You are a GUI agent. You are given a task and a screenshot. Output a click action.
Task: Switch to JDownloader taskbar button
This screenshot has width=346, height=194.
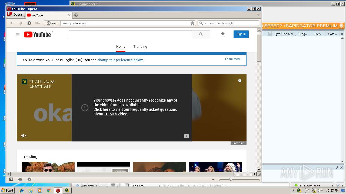[x=67, y=190]
